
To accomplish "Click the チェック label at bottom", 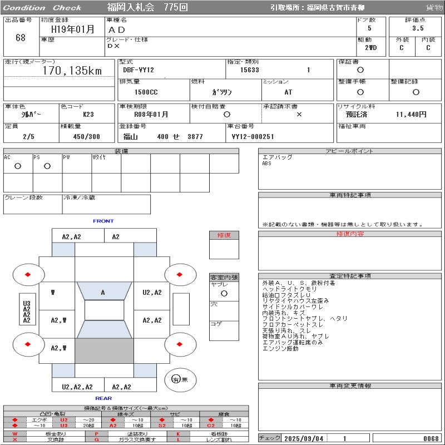I will [270, 438].
